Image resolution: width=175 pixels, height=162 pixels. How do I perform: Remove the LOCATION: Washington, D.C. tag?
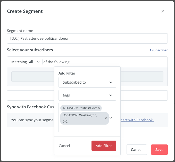(x=106, y=118)
